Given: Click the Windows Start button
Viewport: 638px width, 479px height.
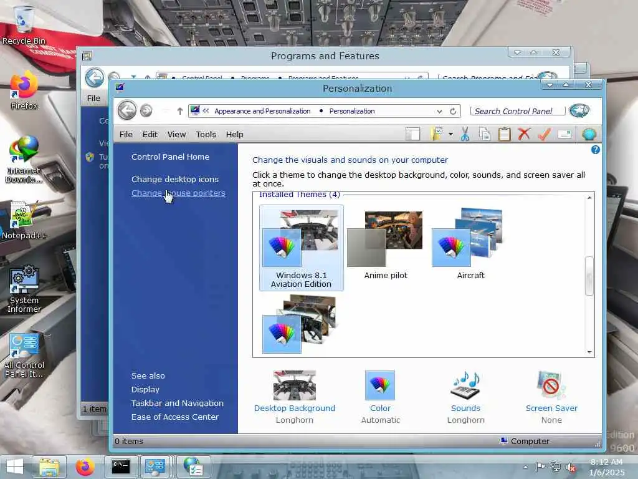Looking at the screenshot, I should point(15,467).
